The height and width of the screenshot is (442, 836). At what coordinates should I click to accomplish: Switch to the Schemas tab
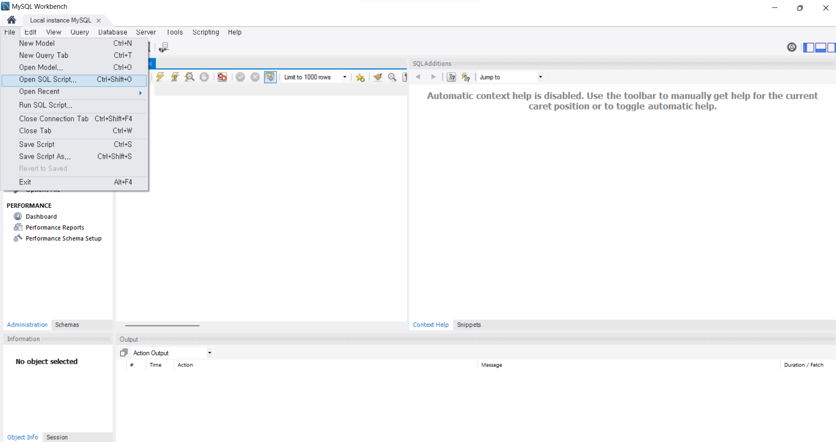coord(67,324)
